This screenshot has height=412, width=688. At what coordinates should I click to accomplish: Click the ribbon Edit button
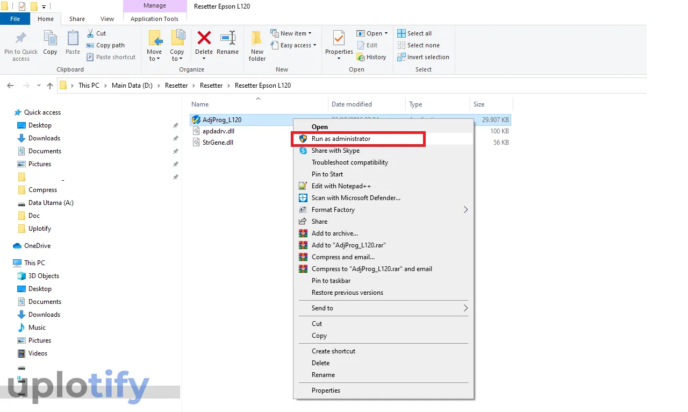coord(367,45)
